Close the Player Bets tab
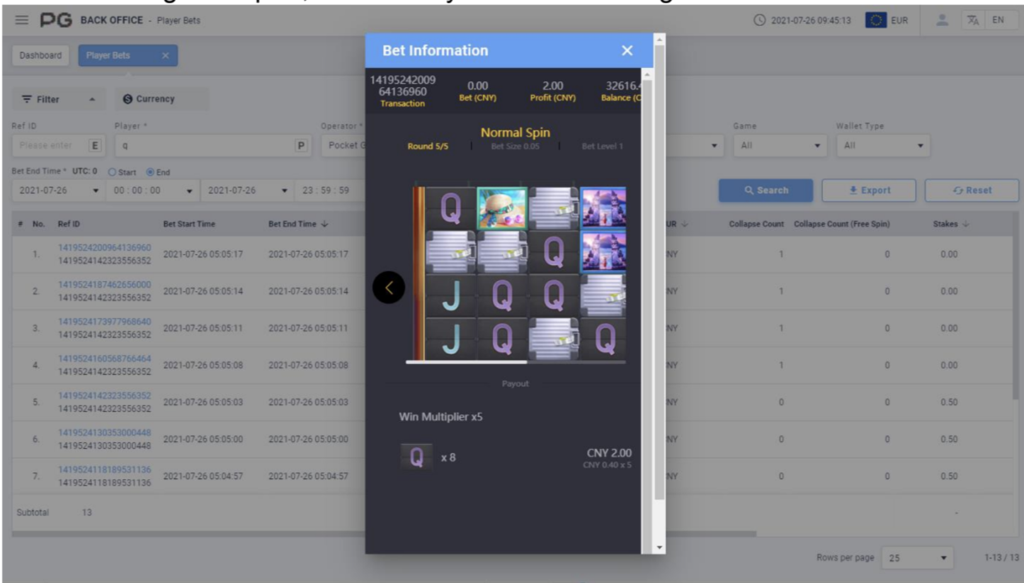 pos(165,55)
